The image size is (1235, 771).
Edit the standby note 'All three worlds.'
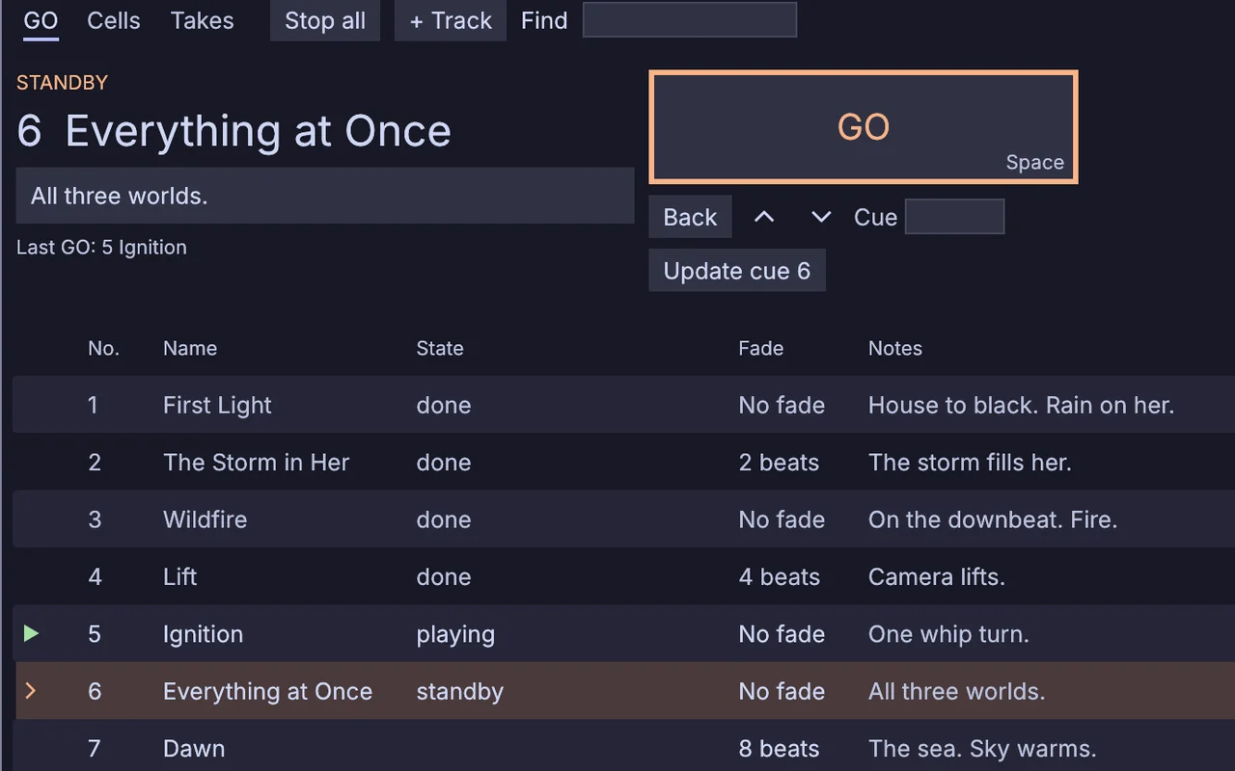click(x=325, y=196)
